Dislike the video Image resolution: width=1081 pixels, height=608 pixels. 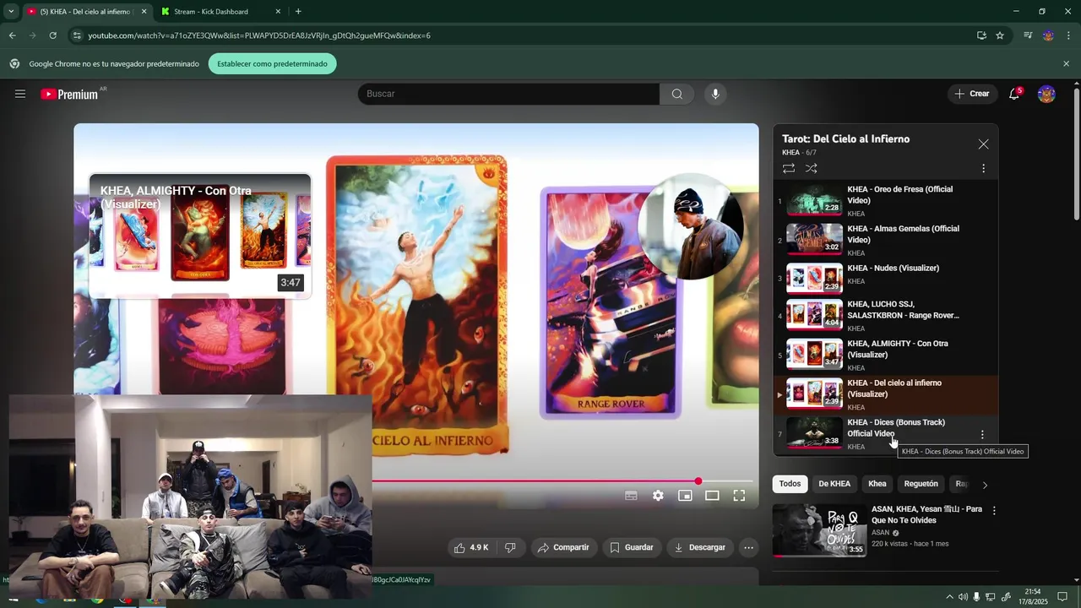[510, 547]
